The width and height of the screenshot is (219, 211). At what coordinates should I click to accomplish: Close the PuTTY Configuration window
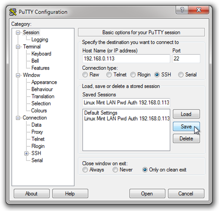(199, 10)
